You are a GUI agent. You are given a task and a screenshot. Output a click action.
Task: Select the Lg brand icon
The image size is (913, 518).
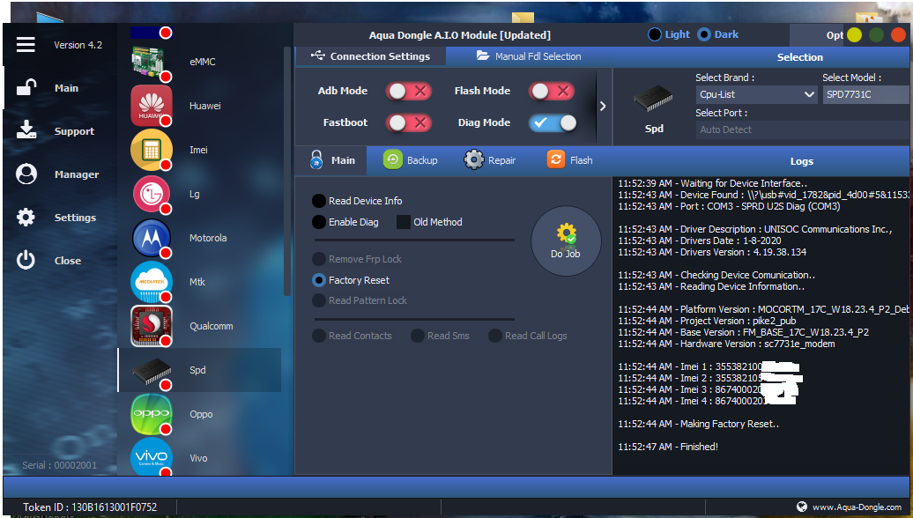pyautogui.click(x=152, y=194)
